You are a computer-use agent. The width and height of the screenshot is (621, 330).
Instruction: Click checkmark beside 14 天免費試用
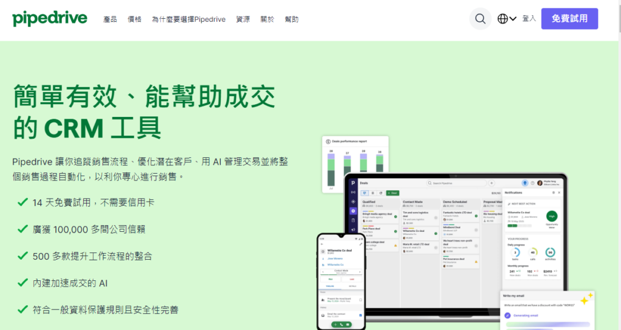click(22, 202)
